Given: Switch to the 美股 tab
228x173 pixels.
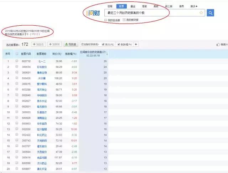Looking at the screenshot, I should point(156,6).
